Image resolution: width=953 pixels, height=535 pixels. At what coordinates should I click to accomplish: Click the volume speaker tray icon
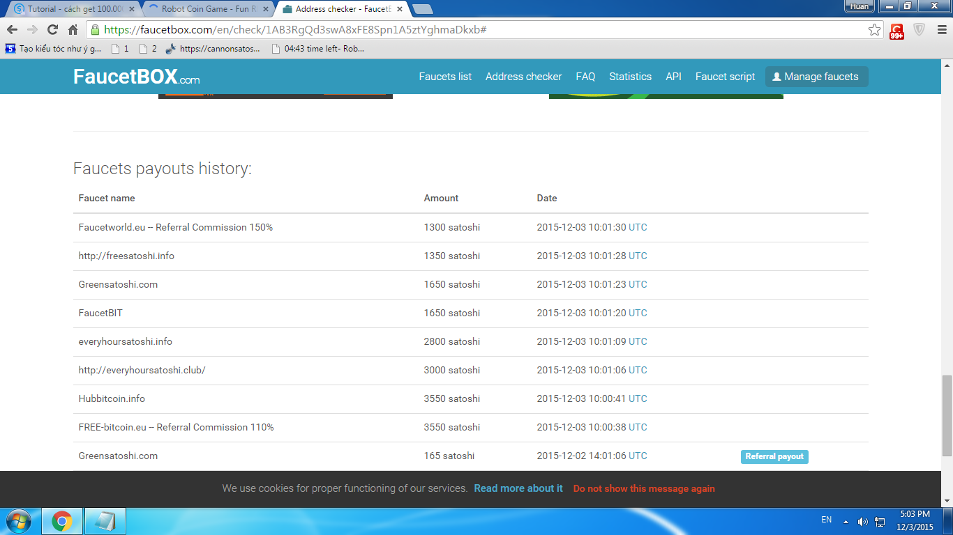coord(863,522)
